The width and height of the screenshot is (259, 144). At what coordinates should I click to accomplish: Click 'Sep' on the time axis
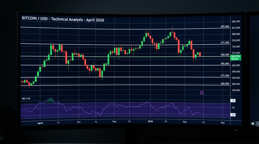[223, 122]
